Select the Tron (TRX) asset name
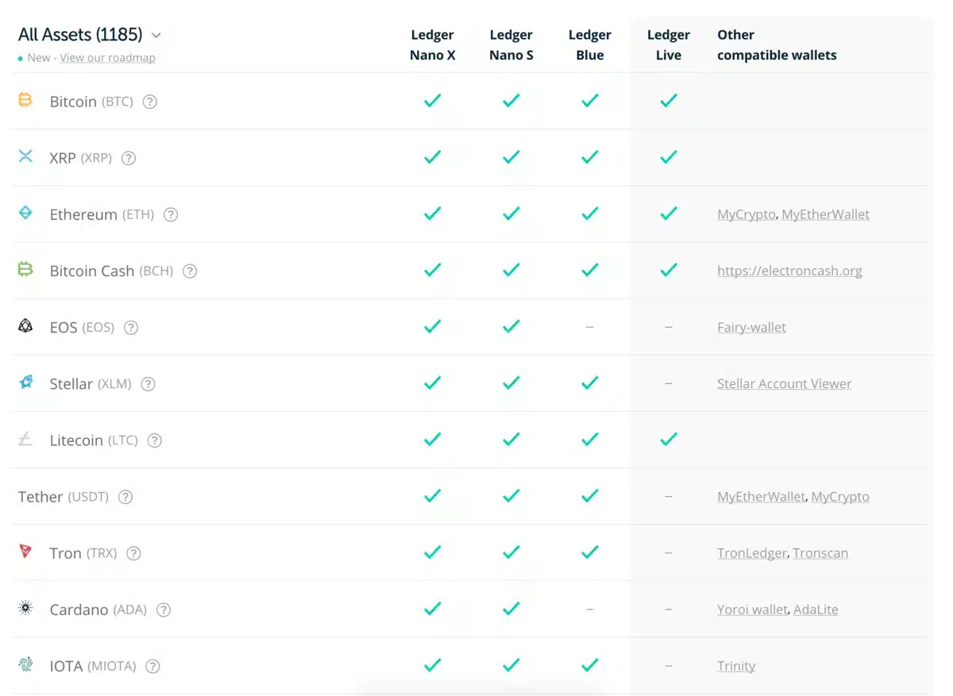953x696 pixels. pos(83,553)
